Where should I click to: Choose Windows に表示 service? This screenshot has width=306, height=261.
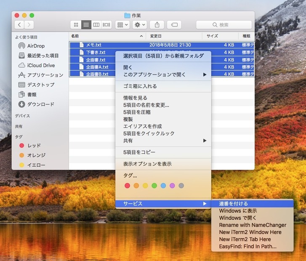pyautogui.click(x=252, y=211)
